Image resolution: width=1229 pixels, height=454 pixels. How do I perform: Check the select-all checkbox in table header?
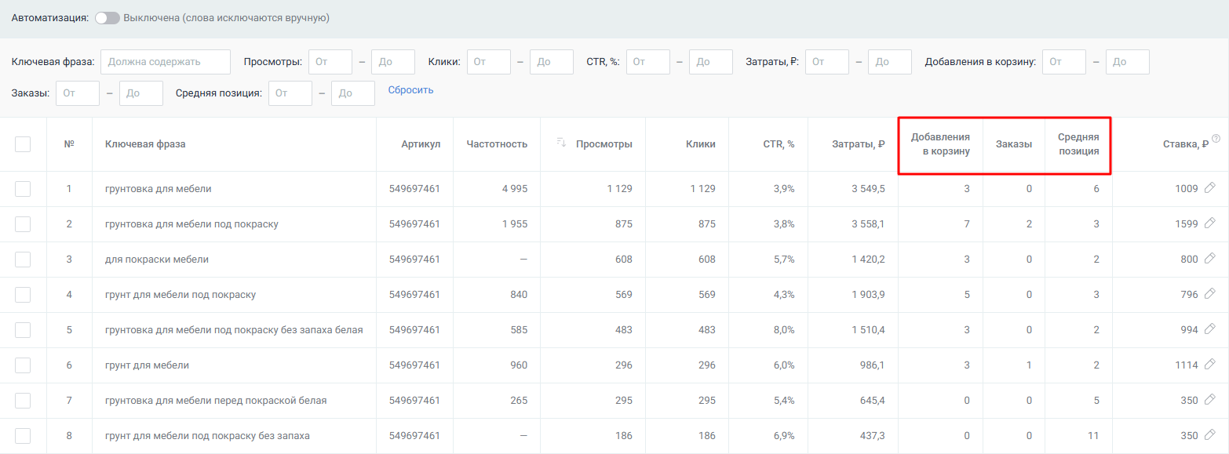(23, 144)
